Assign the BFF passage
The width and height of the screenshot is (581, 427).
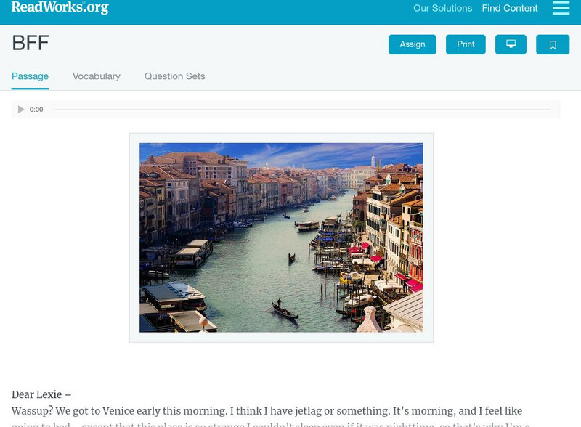coord(412,44)
